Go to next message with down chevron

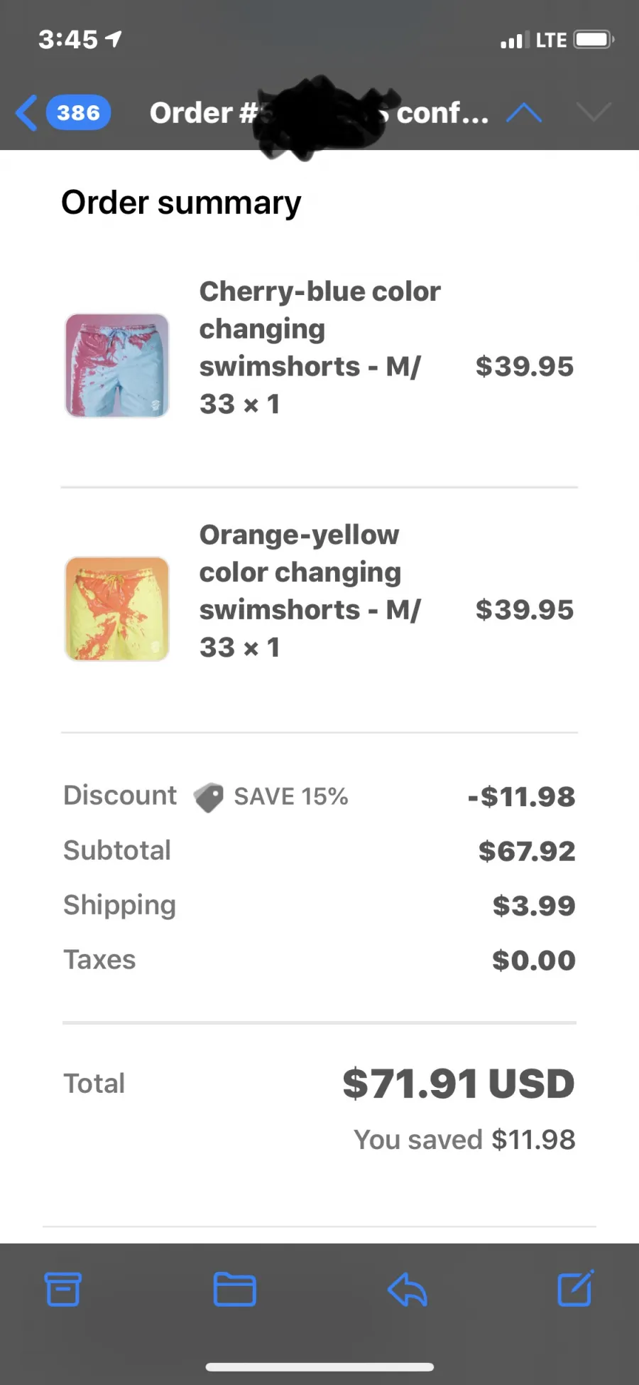coord(594,112)
